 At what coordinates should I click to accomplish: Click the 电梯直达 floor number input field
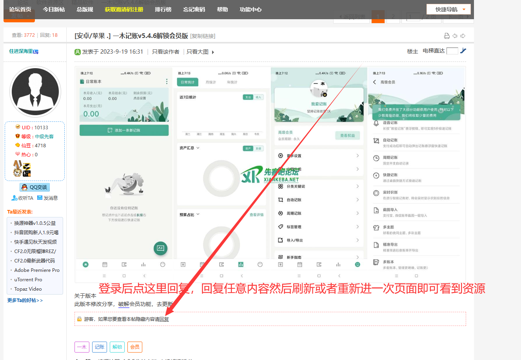[452, 51]
